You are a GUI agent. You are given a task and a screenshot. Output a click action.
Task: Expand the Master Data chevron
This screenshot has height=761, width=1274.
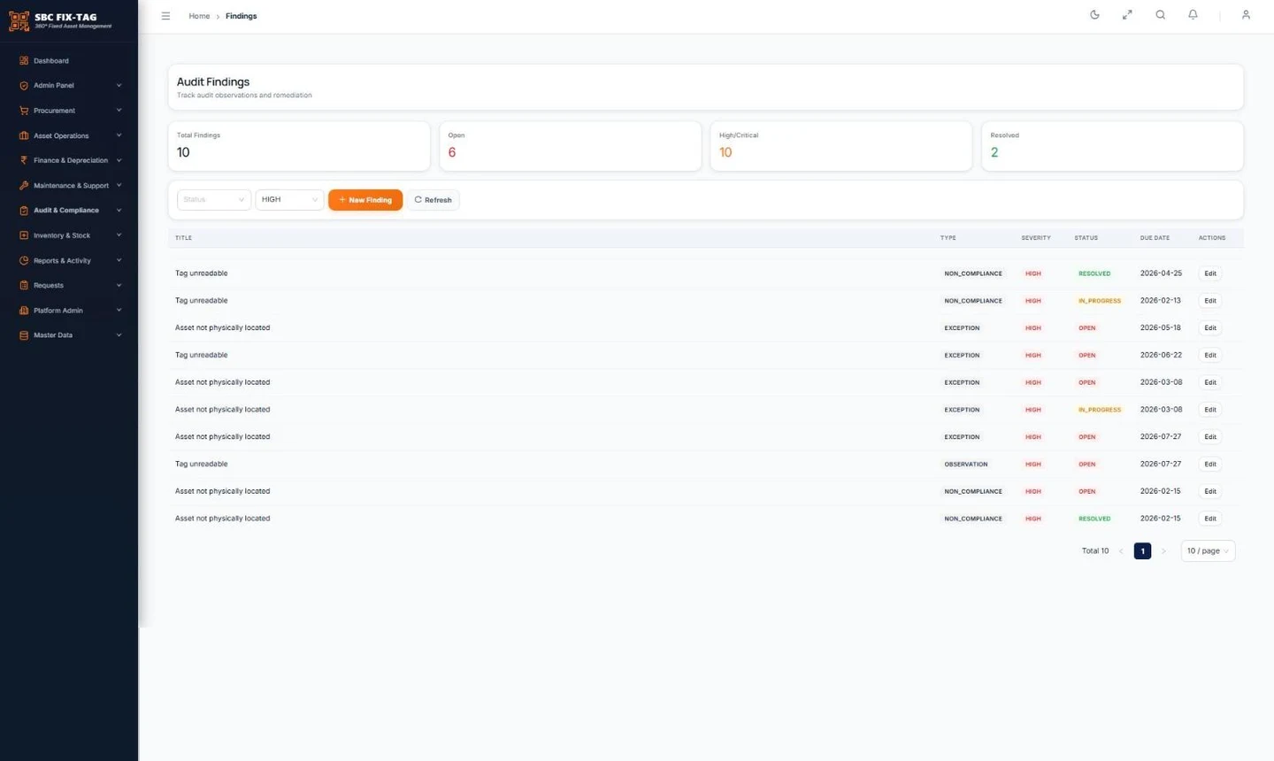(x=119, y=335)
